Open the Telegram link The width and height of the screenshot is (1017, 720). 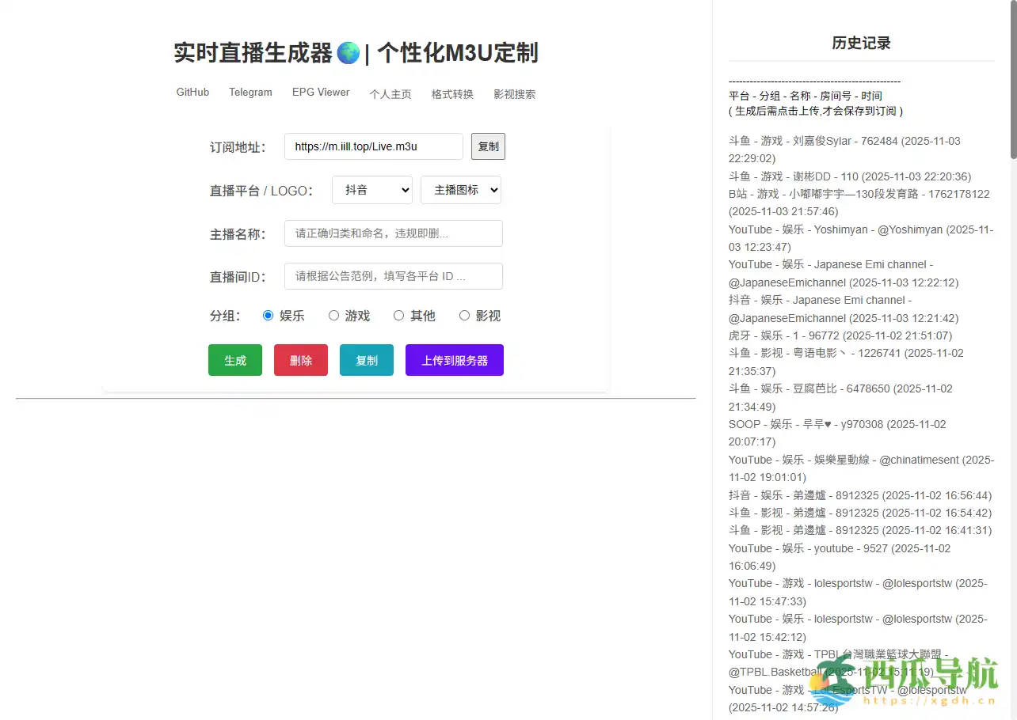coord(249,92)
